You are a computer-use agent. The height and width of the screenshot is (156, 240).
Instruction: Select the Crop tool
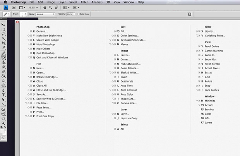click(3, 43)
